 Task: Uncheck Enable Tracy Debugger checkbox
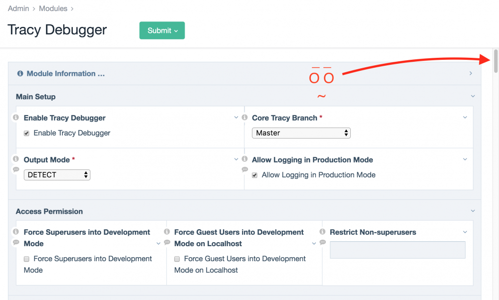[26, 134]
